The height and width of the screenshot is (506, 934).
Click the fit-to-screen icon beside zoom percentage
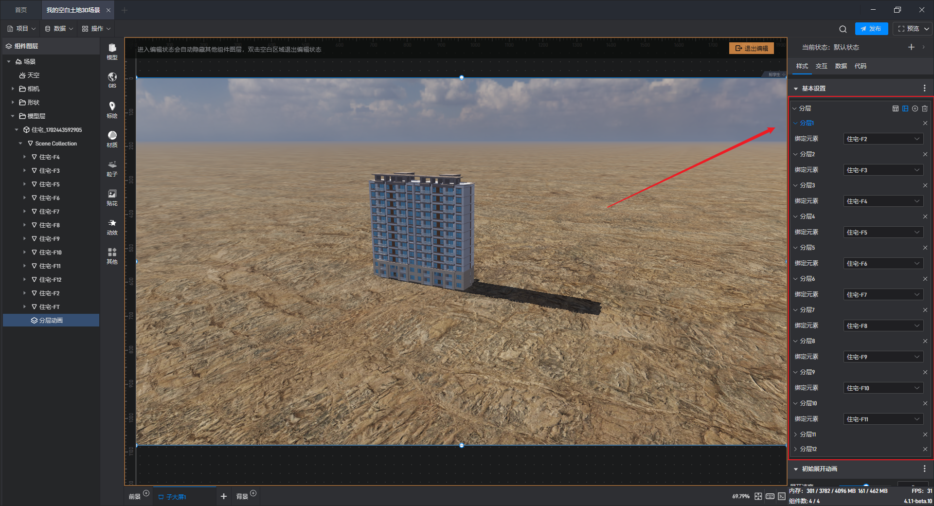758,496
